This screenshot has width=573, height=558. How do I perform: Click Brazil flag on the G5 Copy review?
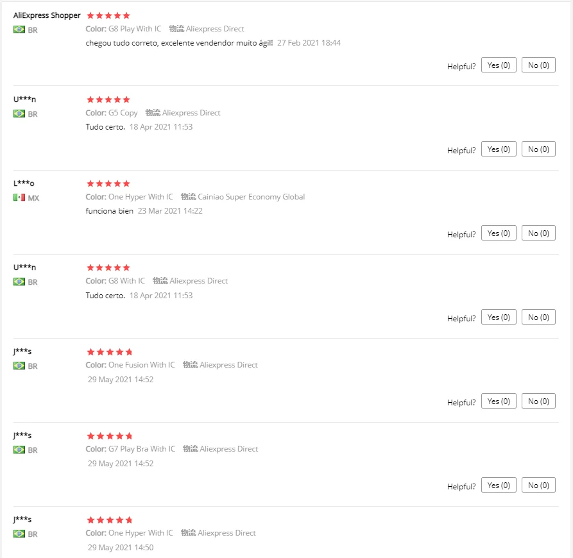(x=19, y=114)
